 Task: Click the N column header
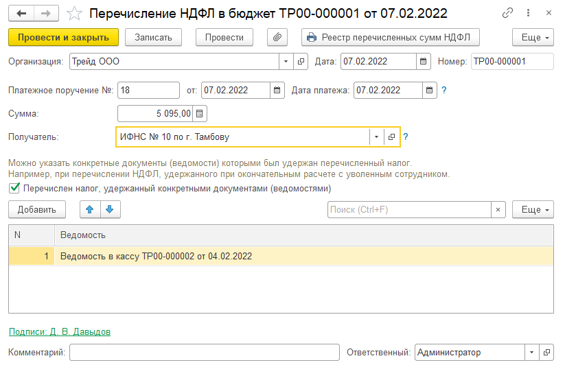pyautogui.click(x=32, y=235)
